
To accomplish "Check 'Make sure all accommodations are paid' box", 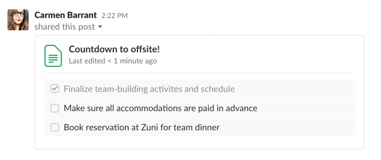I will click(x=55, y=108).
